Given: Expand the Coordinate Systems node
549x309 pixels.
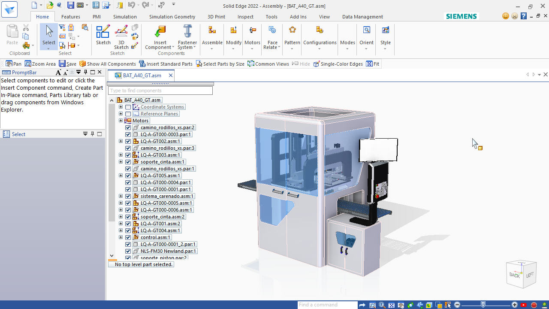Looking at the screenshot, I should [121, 107].
